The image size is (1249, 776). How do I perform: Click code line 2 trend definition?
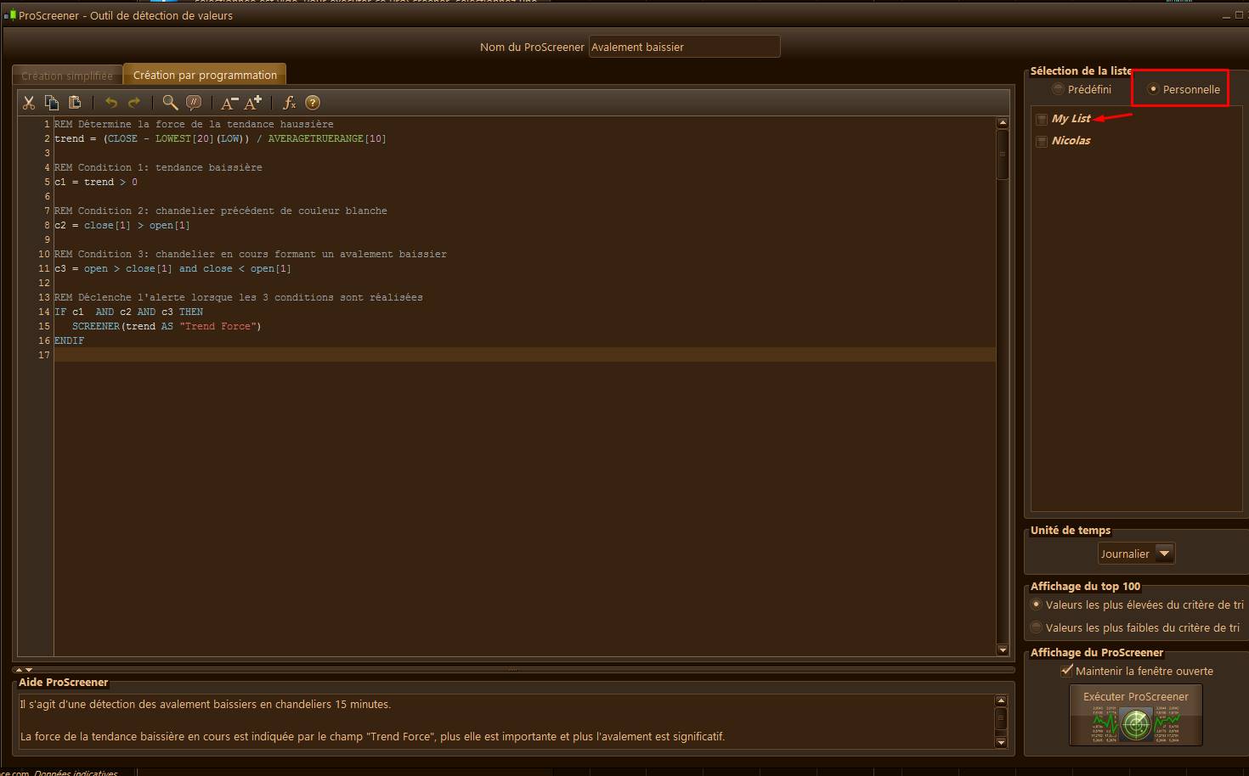tap(220, 138)
